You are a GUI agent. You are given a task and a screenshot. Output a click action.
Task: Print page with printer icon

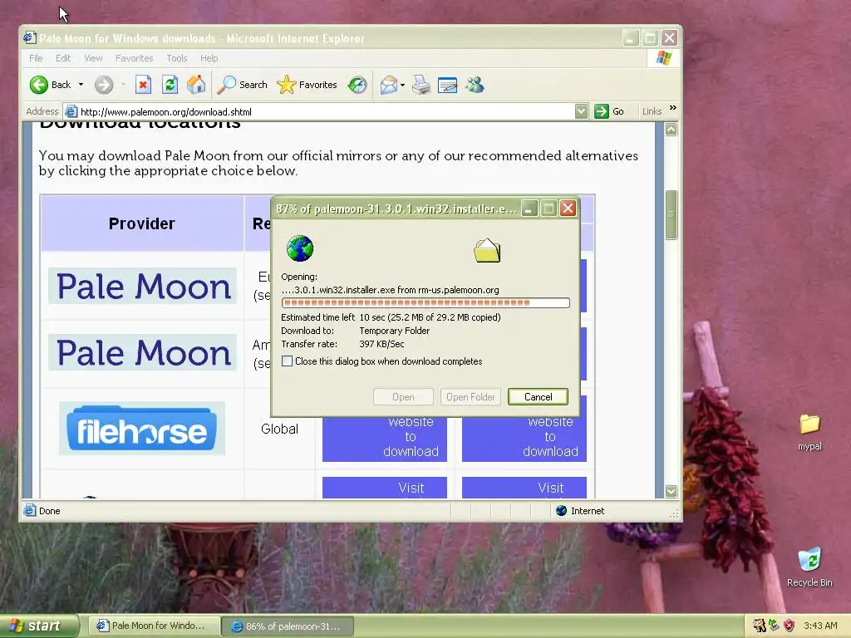click(421, 85)
